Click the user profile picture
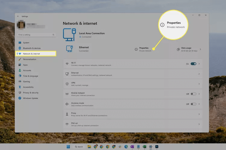The height and width of the screenshot is (150, 226). (x=21, y=25)
